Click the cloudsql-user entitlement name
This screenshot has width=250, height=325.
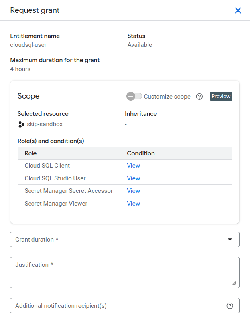tap(28, 45)
